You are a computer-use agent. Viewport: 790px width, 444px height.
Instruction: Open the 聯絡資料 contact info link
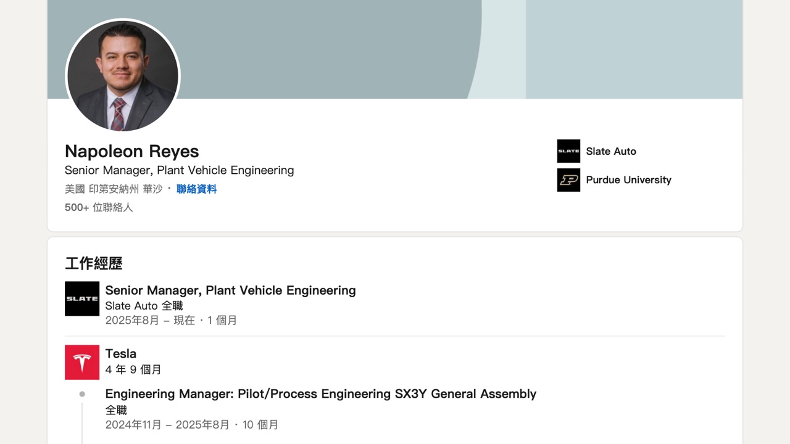(196, 189)
